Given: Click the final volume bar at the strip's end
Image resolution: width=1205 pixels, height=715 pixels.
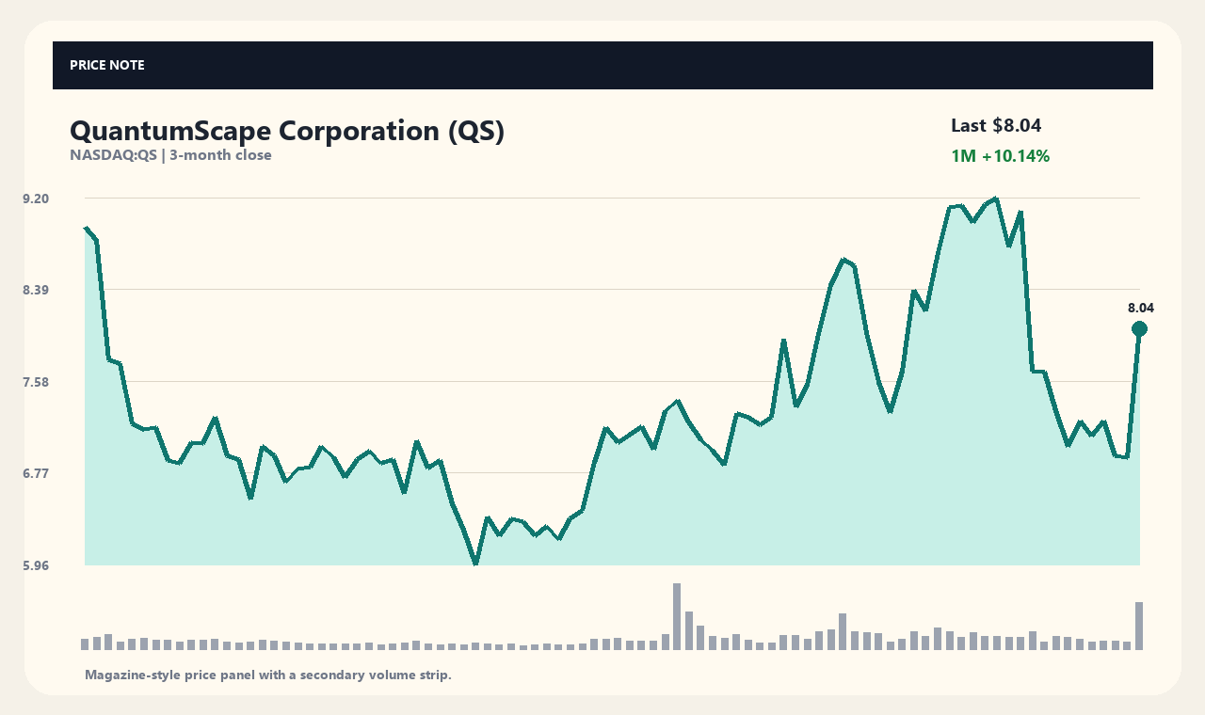Looking at the screenshot, I should pos(1139,626).
